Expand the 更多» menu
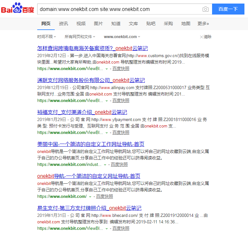248x234 pixels. click(203, 24)
